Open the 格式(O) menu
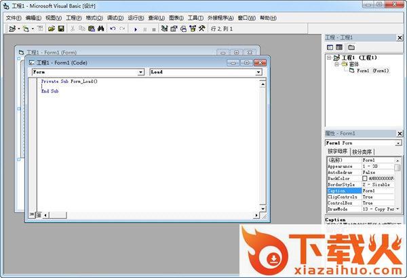The width and height of the screenshot is (407, 278). click(94, 18)
